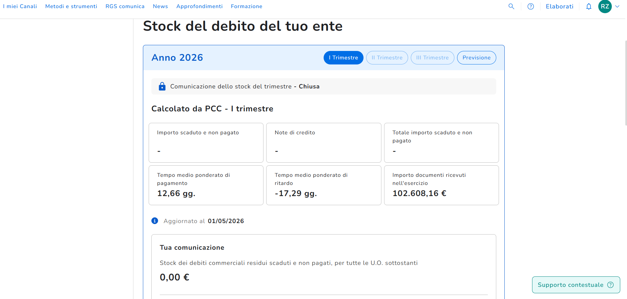The height and width of the screenshot is (299, 627).
Task: Open the Previsione tab
Action: coord(477,58)
